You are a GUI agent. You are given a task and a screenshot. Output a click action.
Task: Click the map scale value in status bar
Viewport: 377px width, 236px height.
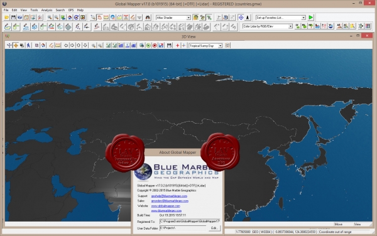[x=243, y=232]
